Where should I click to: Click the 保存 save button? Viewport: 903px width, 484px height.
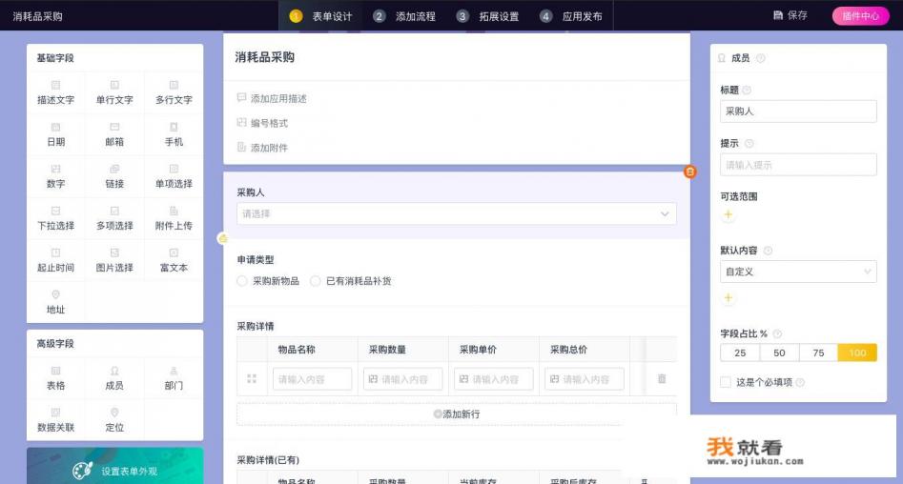(x=790, y=15)
